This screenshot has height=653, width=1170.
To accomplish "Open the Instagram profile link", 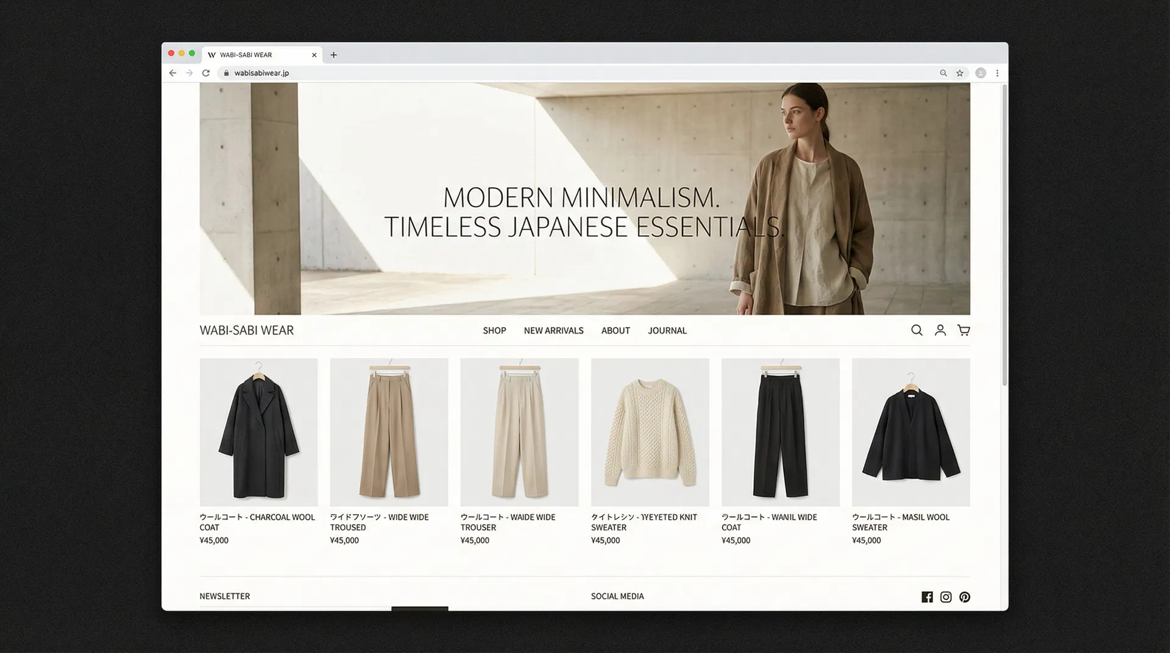I will [945, 597].
